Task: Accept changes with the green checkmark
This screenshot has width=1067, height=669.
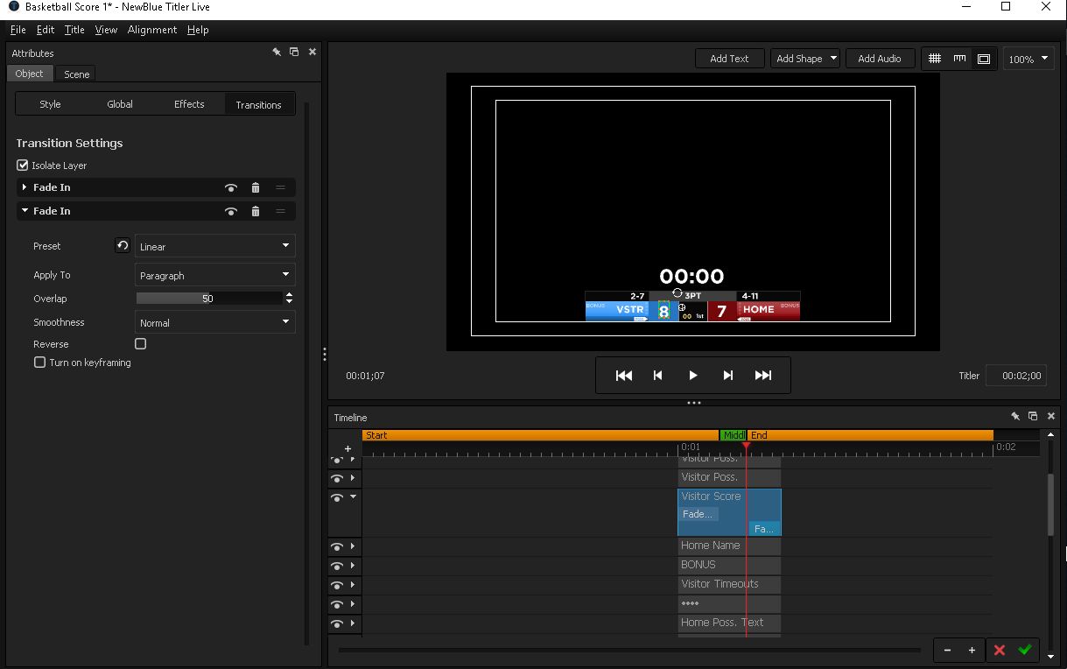Action: pos(1025,650)
